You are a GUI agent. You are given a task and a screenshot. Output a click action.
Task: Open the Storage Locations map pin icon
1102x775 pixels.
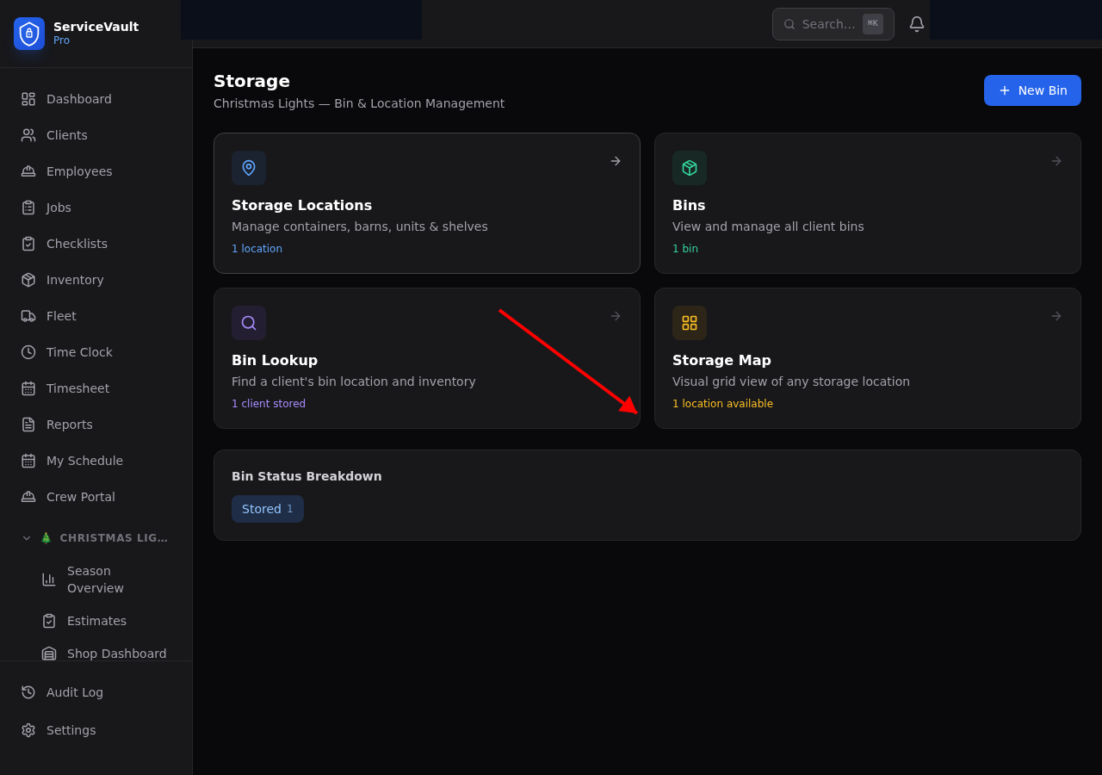pyautogui.click(x=248, y=168)
